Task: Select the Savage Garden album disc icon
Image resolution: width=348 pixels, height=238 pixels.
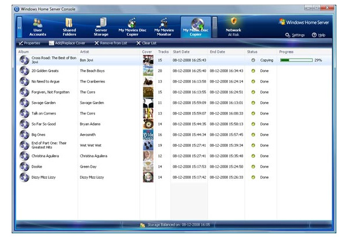Action: (x=24, y=102)
